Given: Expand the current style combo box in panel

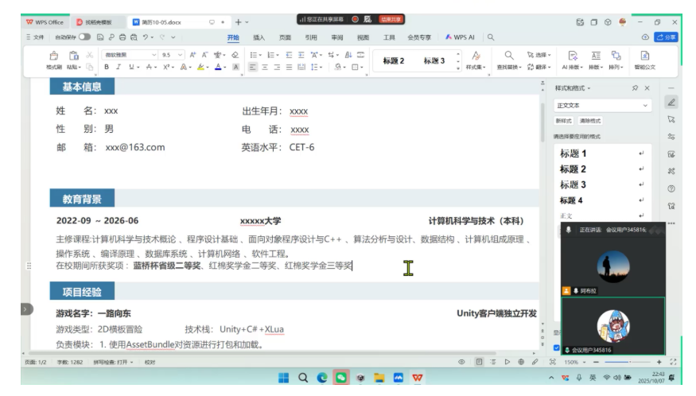Looking at the screenshot, I should point(602,105).
